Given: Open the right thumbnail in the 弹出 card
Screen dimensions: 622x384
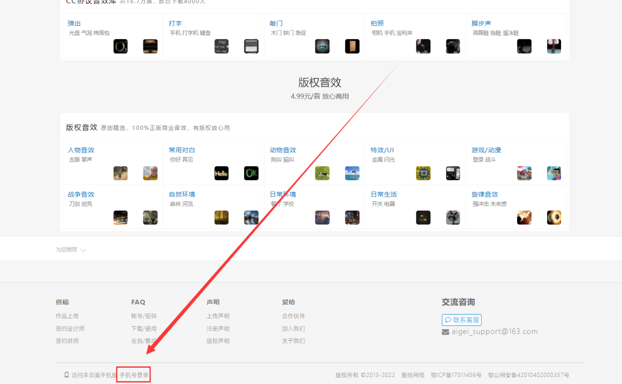Looking at the screenshot, I should 150,46.
